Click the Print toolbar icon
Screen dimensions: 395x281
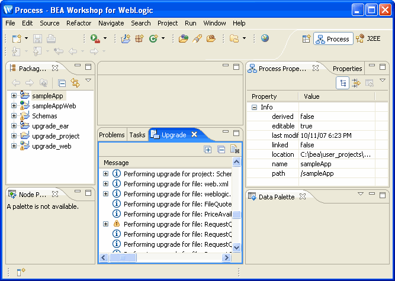(x=51, y=38)
